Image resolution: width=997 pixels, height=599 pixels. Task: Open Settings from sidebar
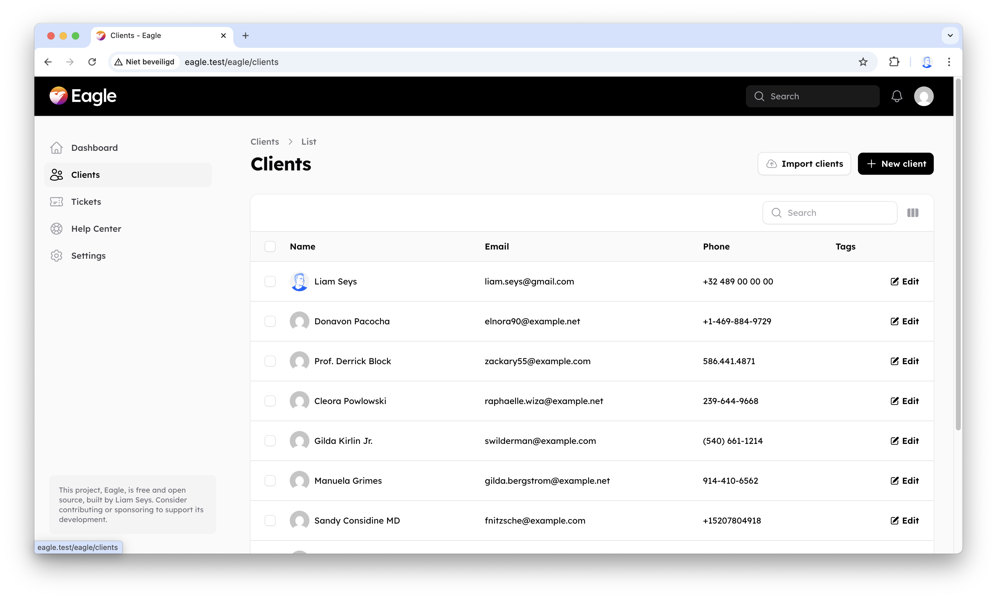coord(88,255)
